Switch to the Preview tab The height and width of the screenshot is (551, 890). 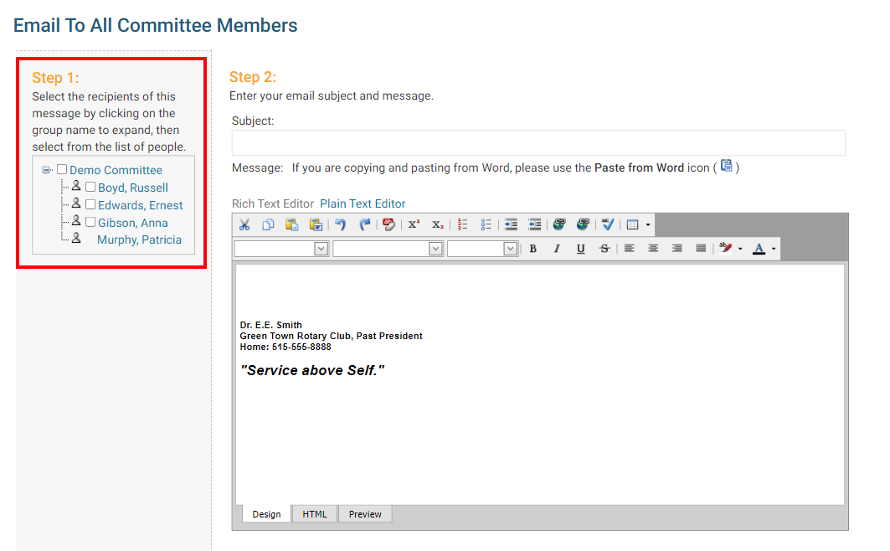pos(365,514)
